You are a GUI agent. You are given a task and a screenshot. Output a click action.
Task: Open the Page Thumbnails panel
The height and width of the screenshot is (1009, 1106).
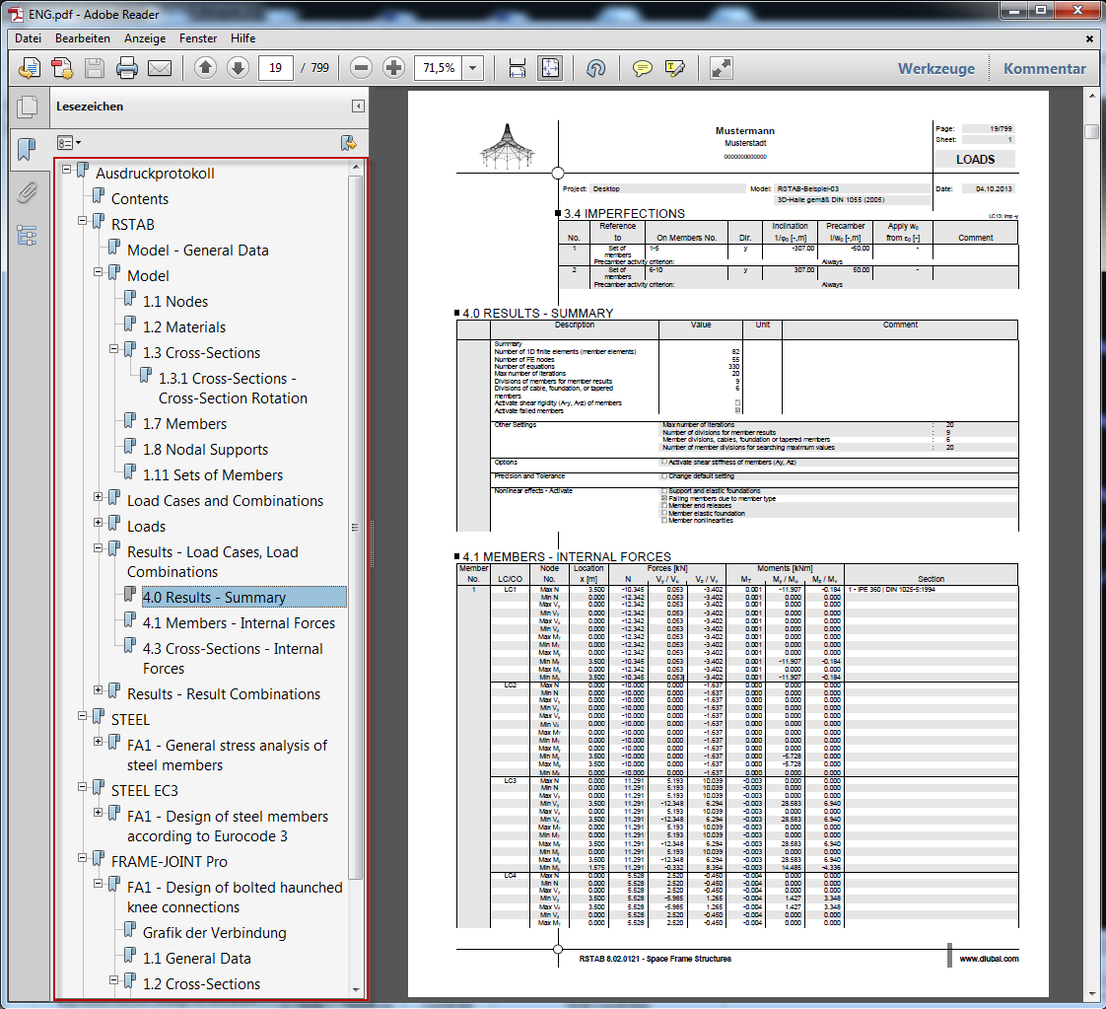point(27,107)
